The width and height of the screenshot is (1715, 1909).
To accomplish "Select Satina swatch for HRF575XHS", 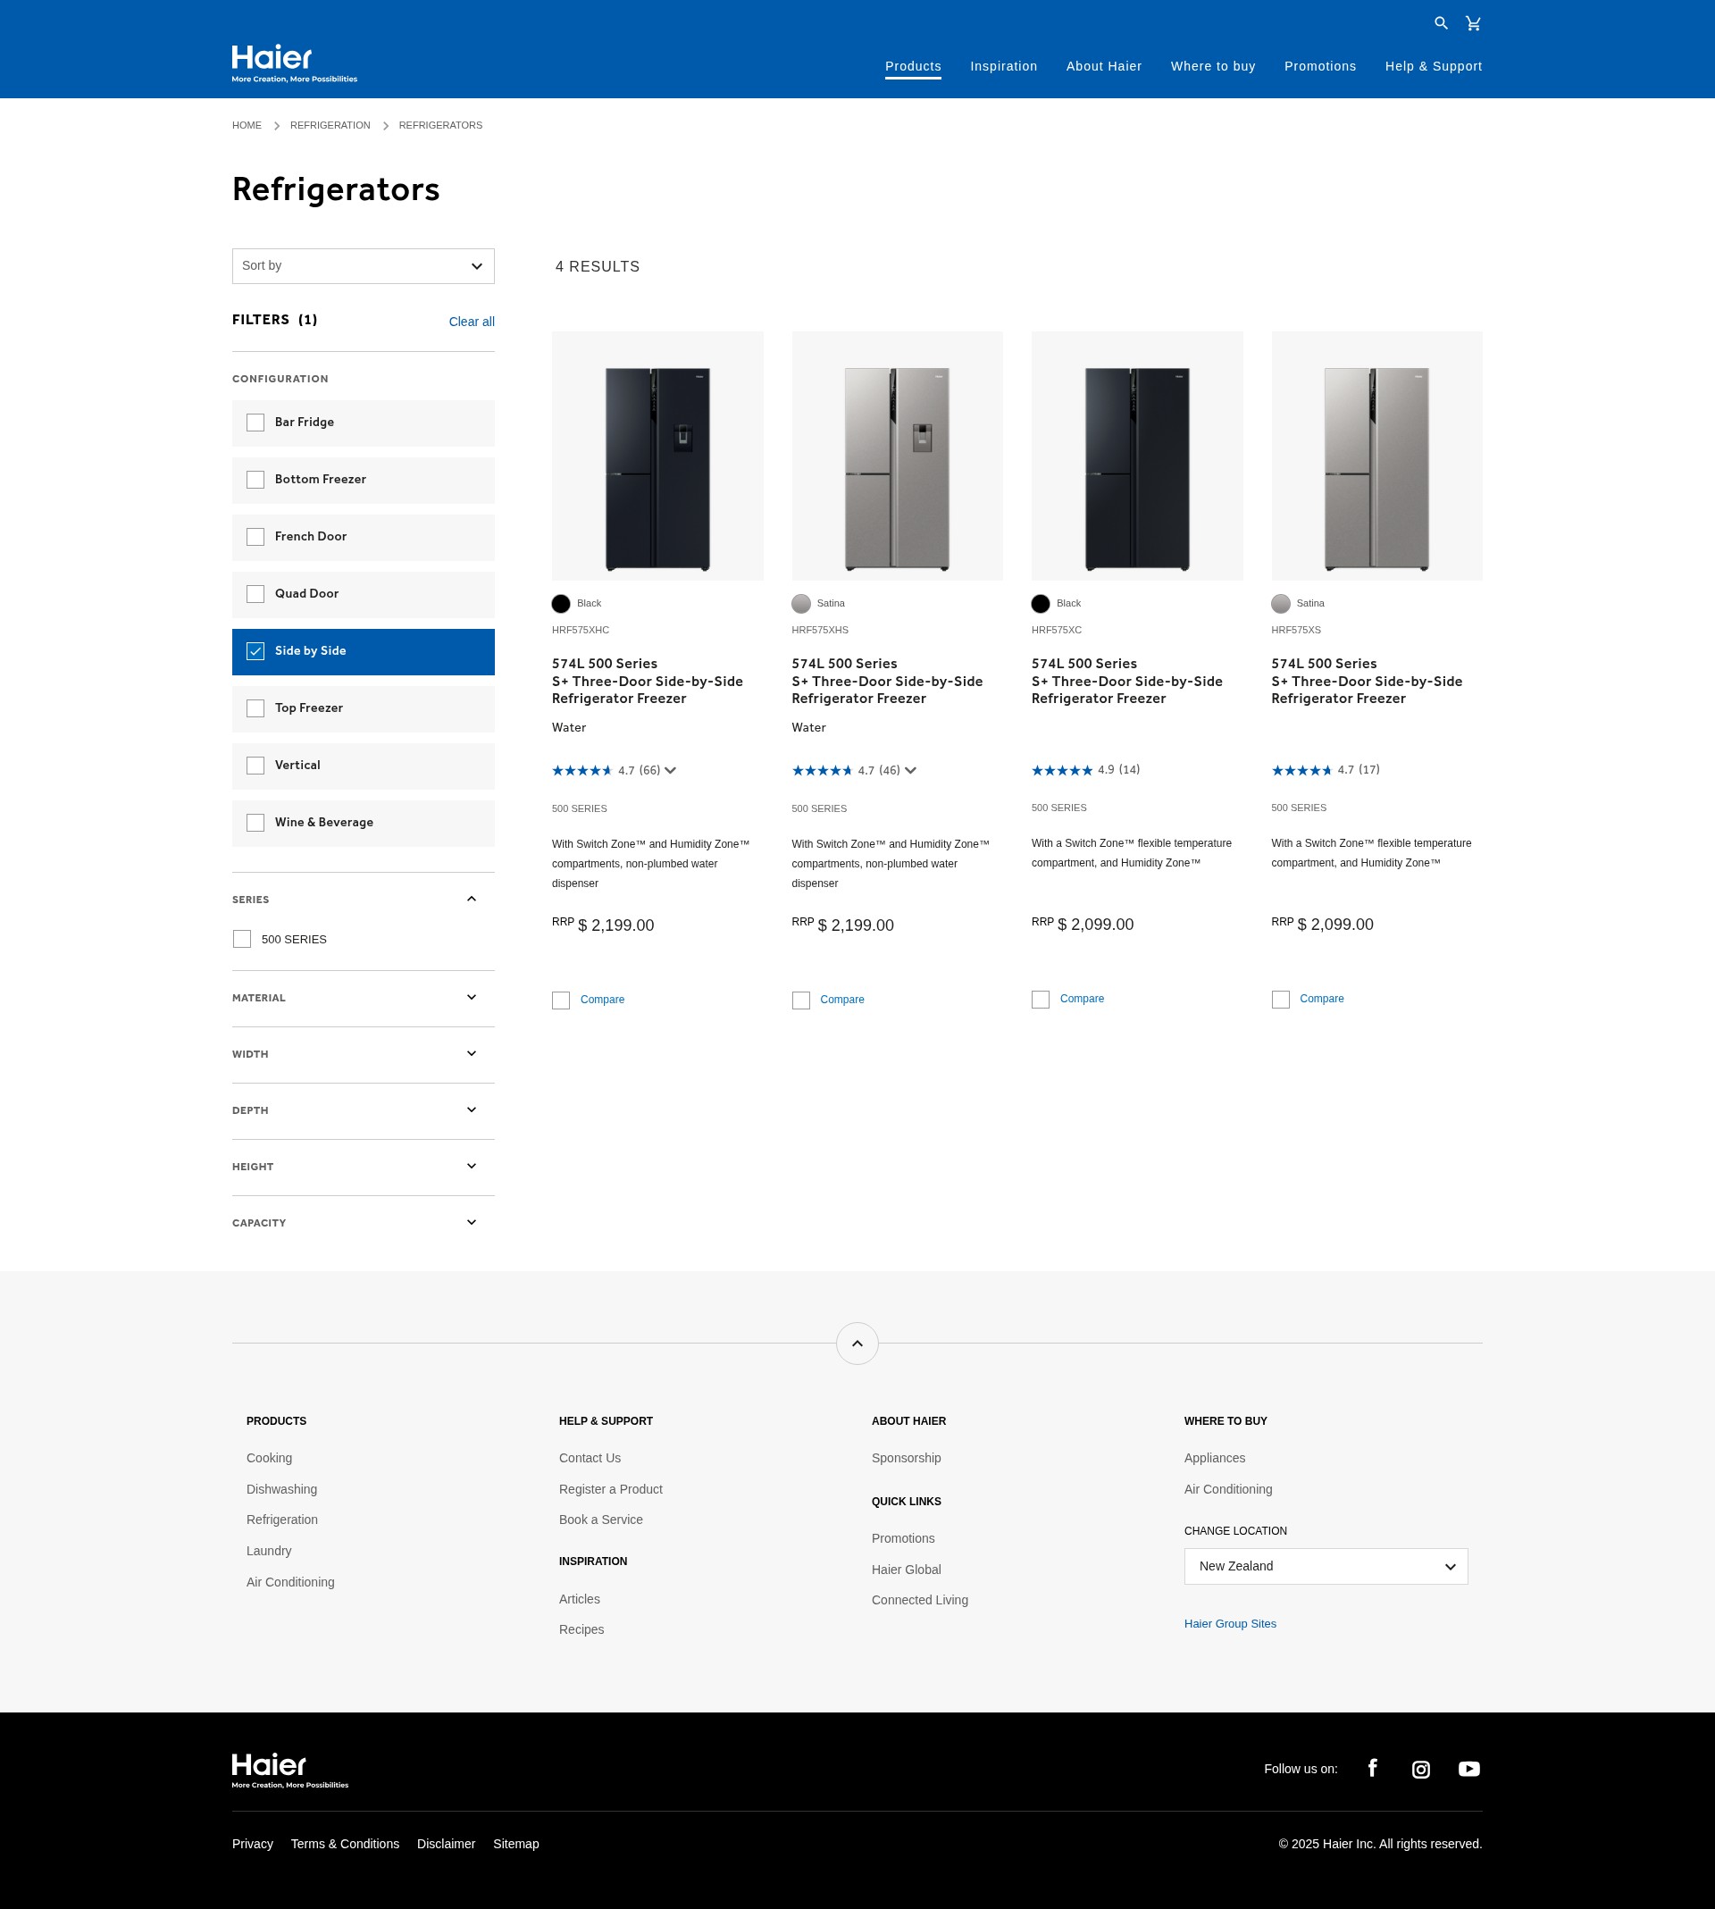I will tap(801, 604).
